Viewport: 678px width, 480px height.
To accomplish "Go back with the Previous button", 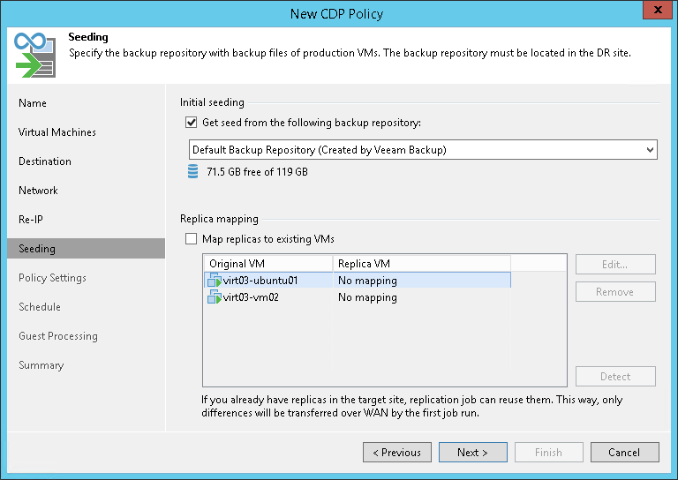I will coord(396,453).
